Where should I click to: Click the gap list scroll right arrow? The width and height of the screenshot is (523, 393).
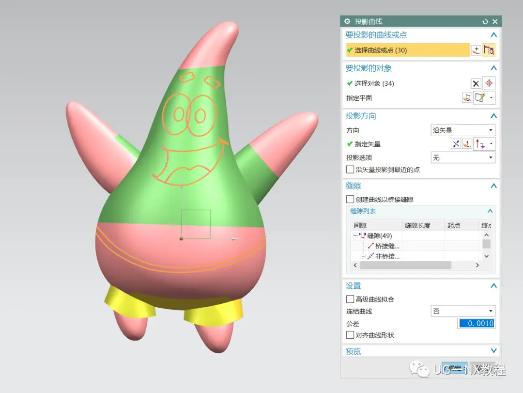pos(477,265)
